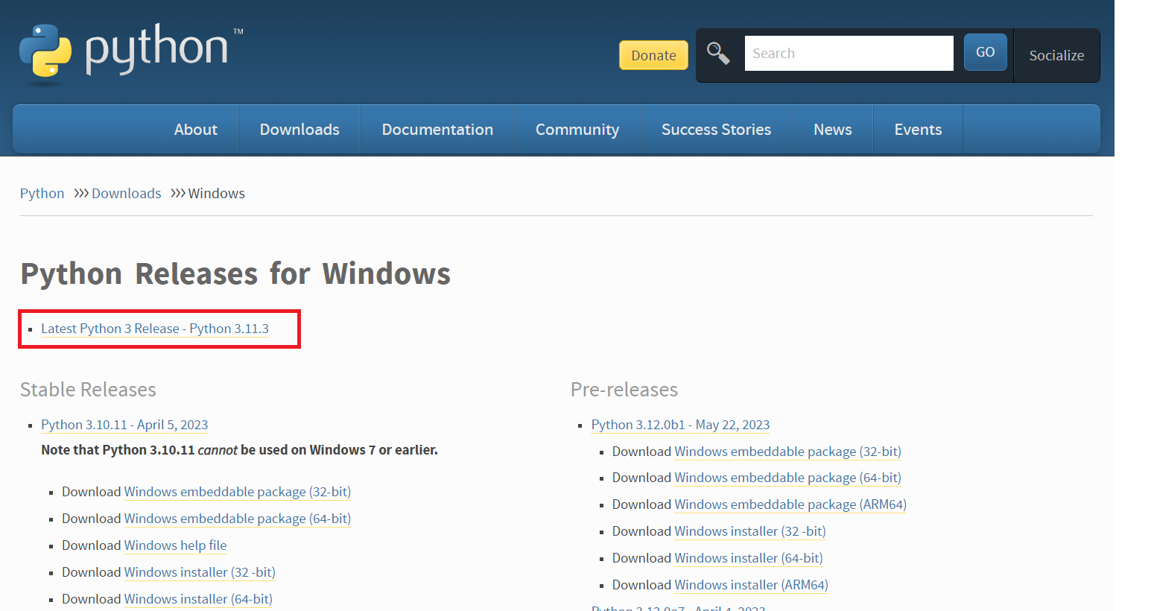Download Python 3.12.0b1 Windows installer (64-bit)
This screenshot has height=611, width=1154.
pyautogui.click(x=749, y=558)
